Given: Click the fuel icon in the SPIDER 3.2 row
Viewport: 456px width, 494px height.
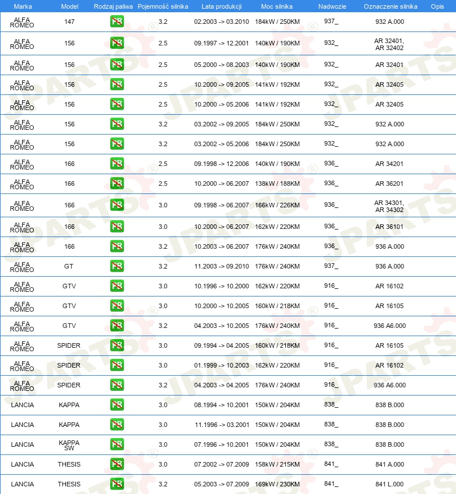Looking at the screenshot, I should coord(117,385).
